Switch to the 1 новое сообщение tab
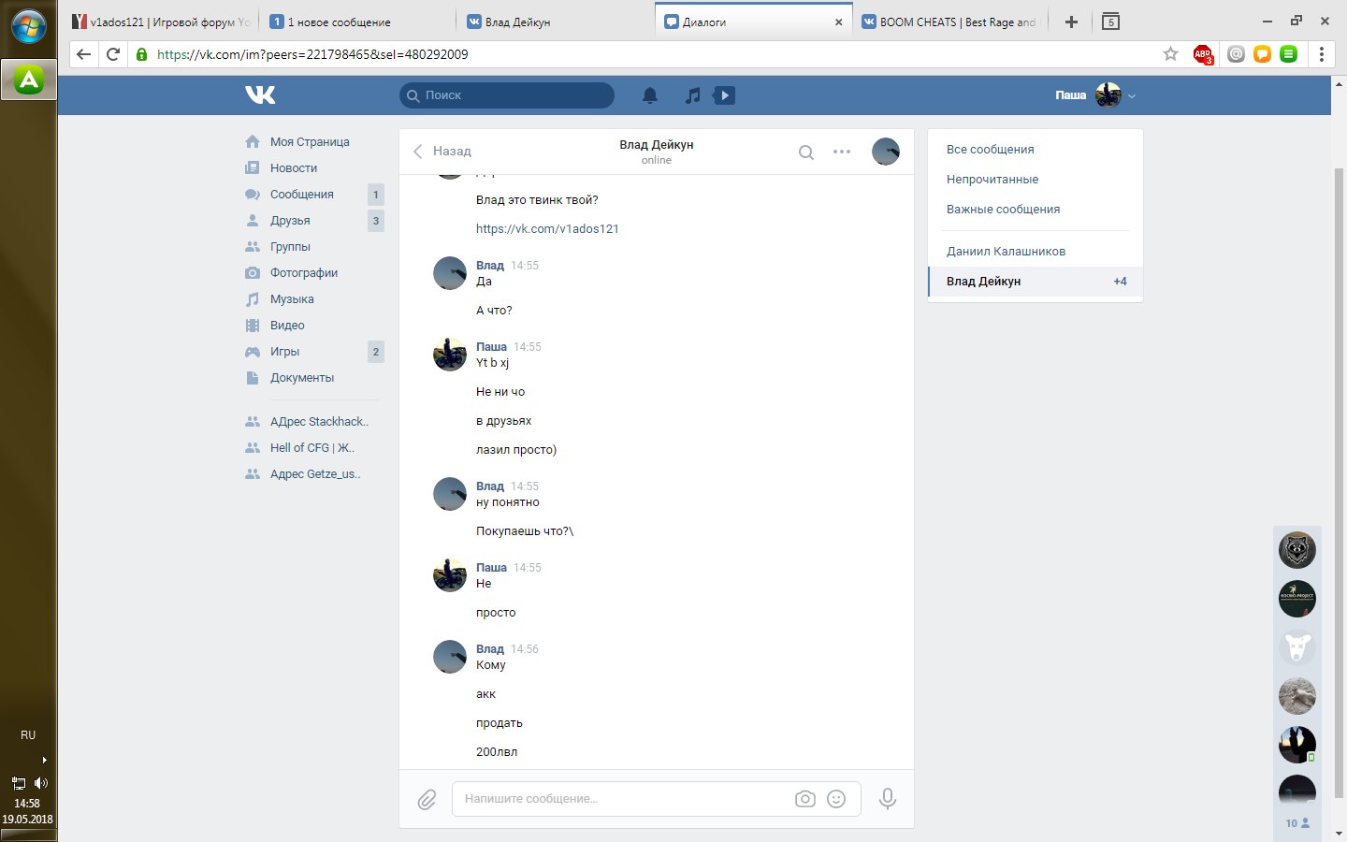This screenshot has height=842, width=1347. click(359, 22)
